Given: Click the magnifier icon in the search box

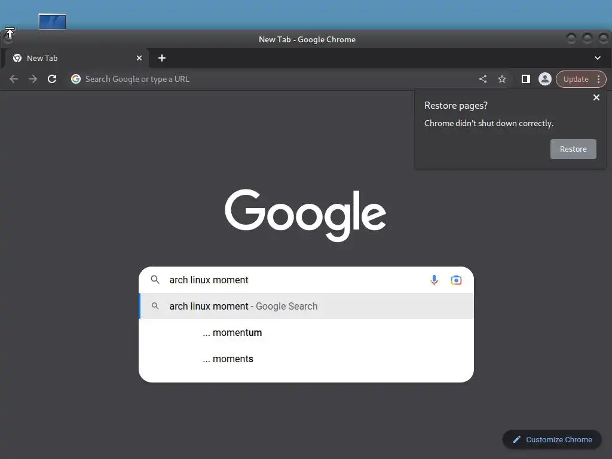Looking at the screenshot, I should [x=155, y=280].
